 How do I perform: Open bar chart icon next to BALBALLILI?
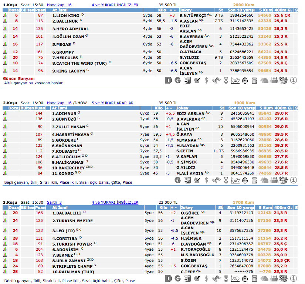click(5, 213)
